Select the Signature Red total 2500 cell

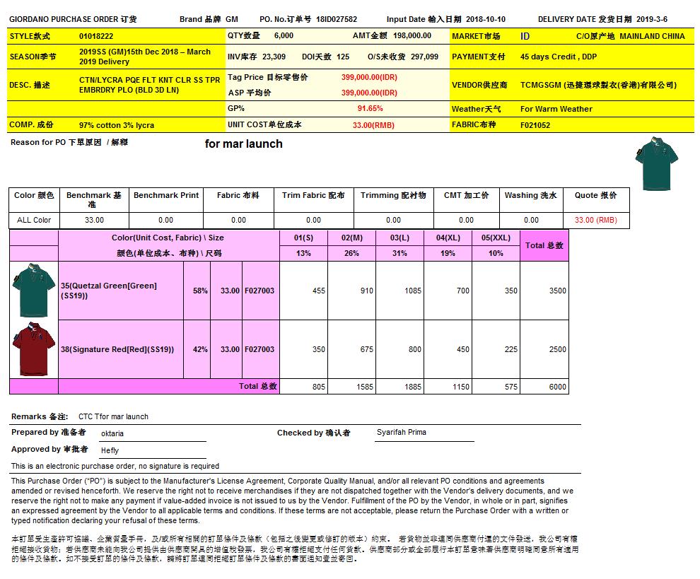pyautogui.click(x=544, y=349)
